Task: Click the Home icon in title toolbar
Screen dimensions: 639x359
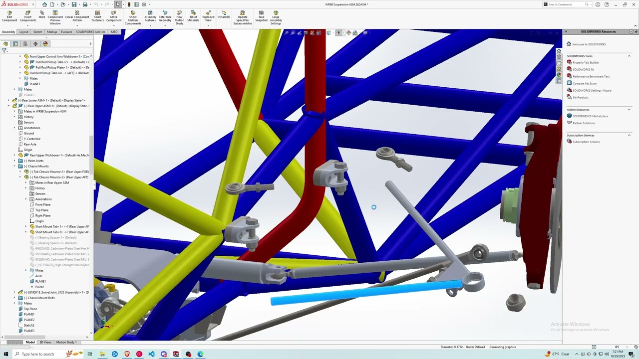Action: tap(44, 4)
